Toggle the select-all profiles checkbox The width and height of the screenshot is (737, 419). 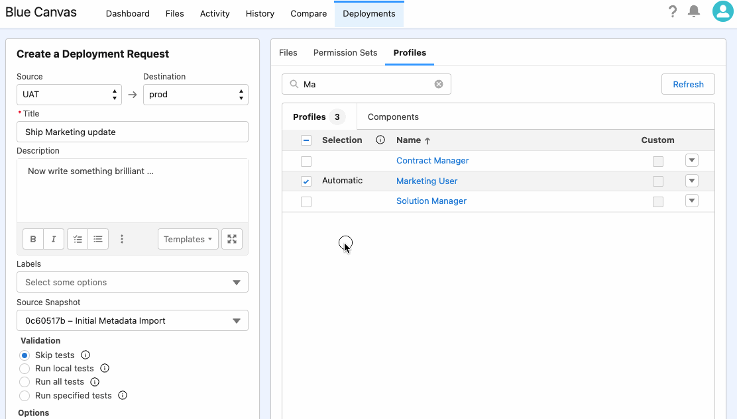tap(306, 140)
